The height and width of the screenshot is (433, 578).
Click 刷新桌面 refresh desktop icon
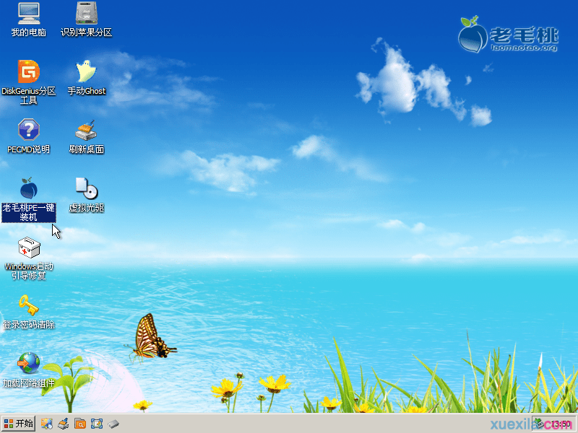coord(87,131)
